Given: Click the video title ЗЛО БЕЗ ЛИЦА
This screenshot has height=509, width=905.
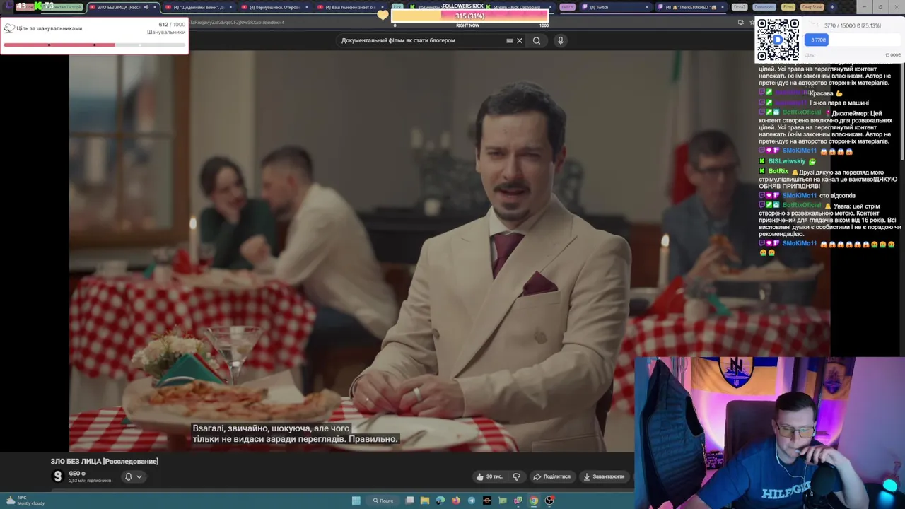Looking at the screenshot, I should pyautogui.click(x=105, y=461).
